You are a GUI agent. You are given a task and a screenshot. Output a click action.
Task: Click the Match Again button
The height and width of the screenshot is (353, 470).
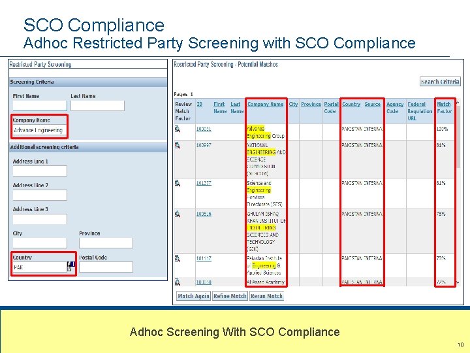193,296
